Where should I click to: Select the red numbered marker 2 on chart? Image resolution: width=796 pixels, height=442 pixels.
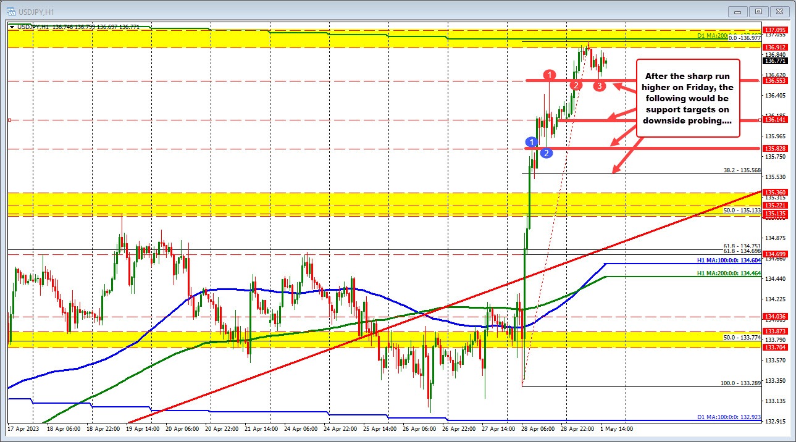point(576,85)
